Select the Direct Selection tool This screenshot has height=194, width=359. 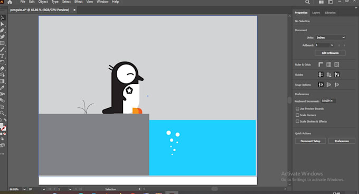(2, 24)
